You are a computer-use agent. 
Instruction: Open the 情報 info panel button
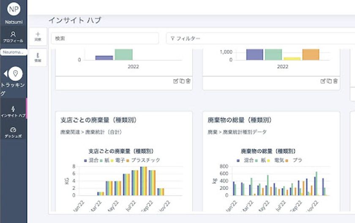[x=38, y=57]
